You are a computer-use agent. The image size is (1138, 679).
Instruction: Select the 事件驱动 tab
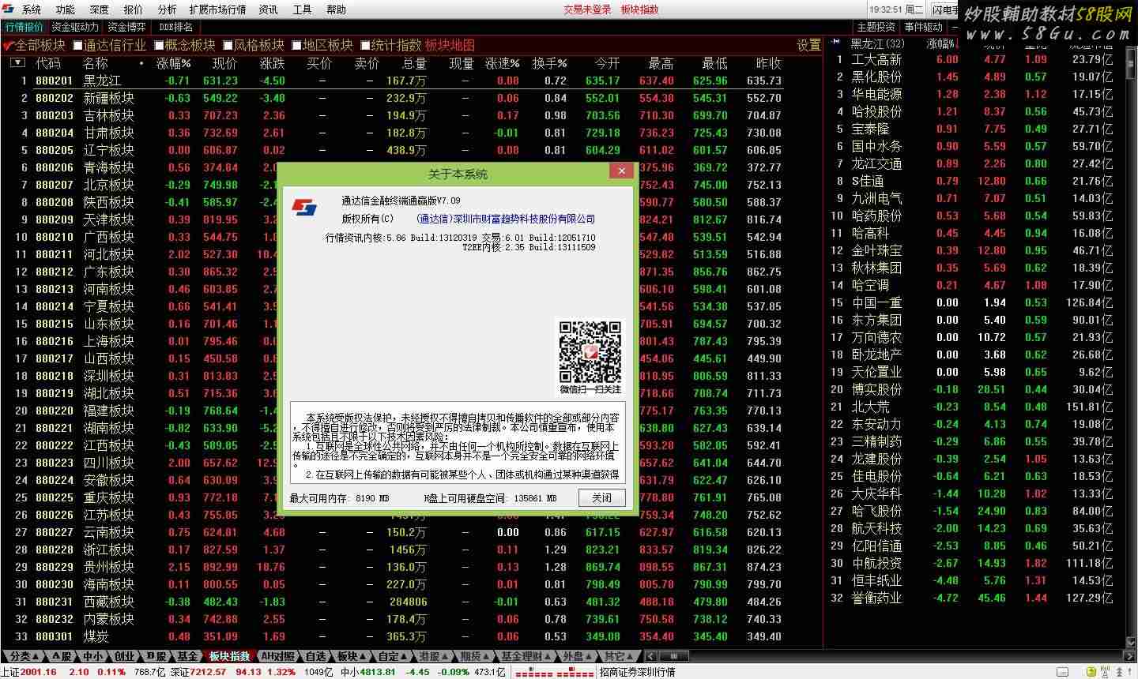tap(925, 28)
